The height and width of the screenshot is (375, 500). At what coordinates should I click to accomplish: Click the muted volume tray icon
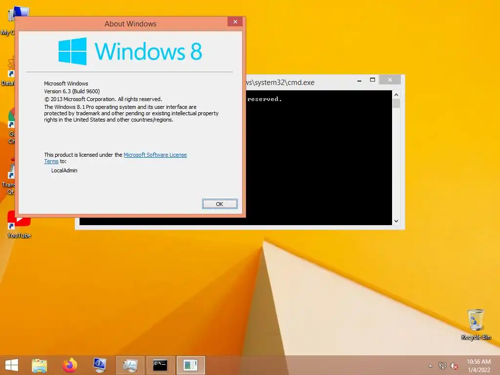click(x=454, y=366)
